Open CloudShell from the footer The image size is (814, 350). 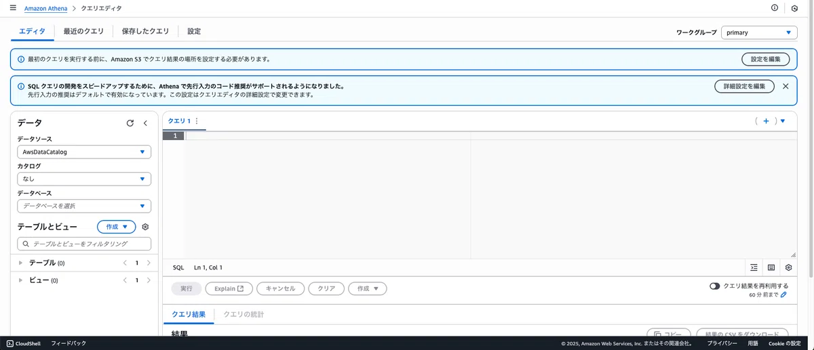coord(24,343)
